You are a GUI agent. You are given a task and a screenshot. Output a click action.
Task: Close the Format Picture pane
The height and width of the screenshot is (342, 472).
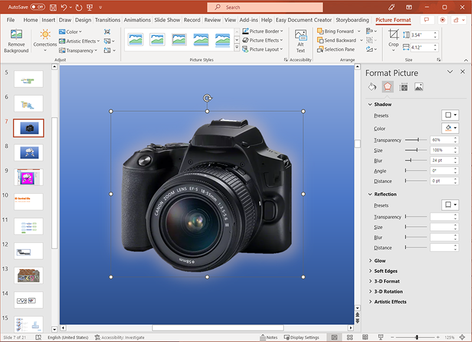[463, 71]
